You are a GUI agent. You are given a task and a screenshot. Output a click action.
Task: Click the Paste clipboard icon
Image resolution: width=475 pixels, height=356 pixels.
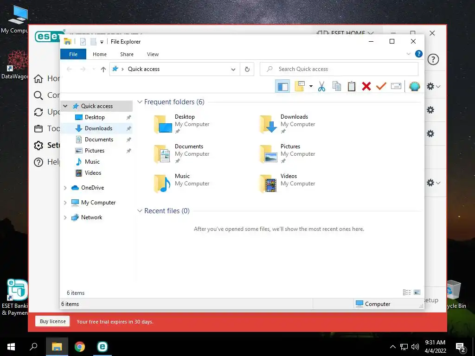[x=352, y=86]
